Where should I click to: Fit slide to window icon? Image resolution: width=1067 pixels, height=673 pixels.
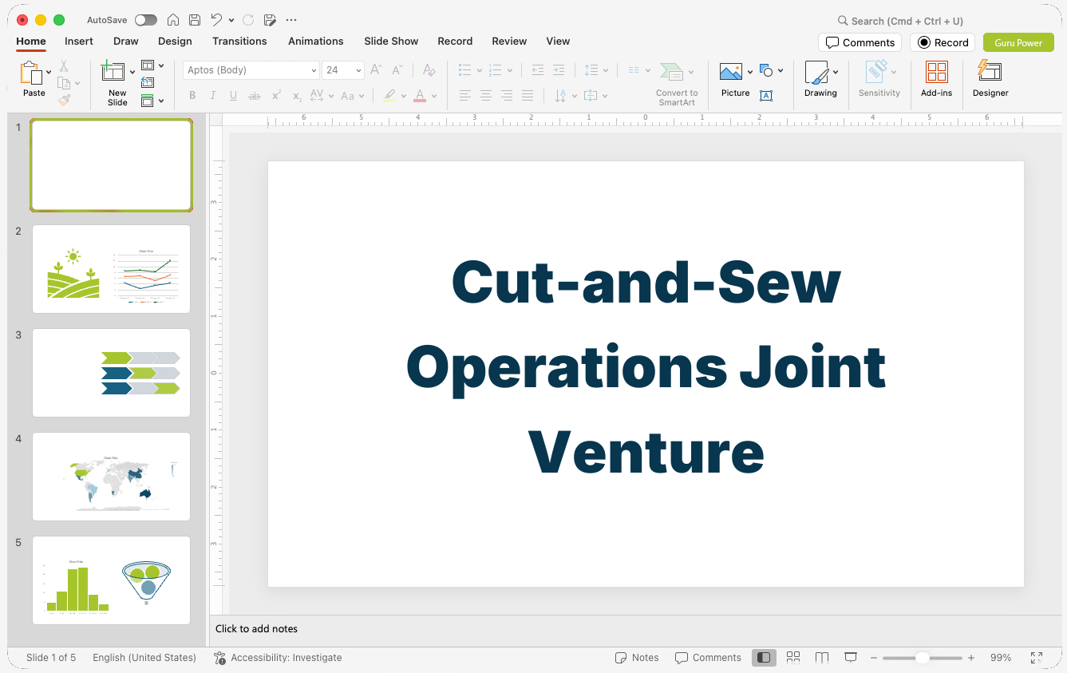pyautogui.click(x=1037, y=657)
